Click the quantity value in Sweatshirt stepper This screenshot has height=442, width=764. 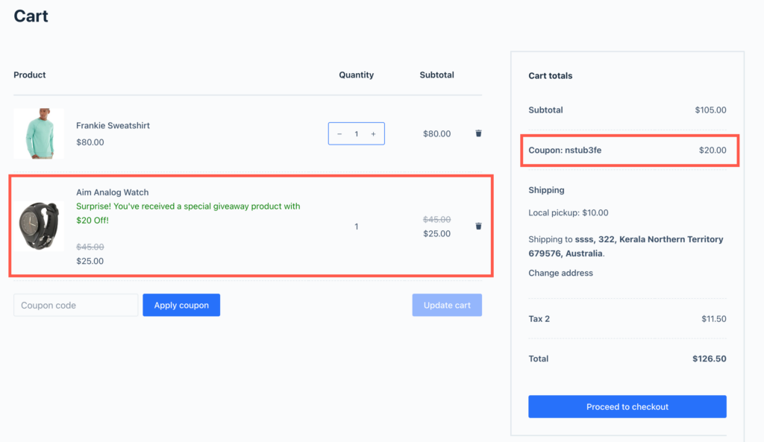click(x=357, y=134)
